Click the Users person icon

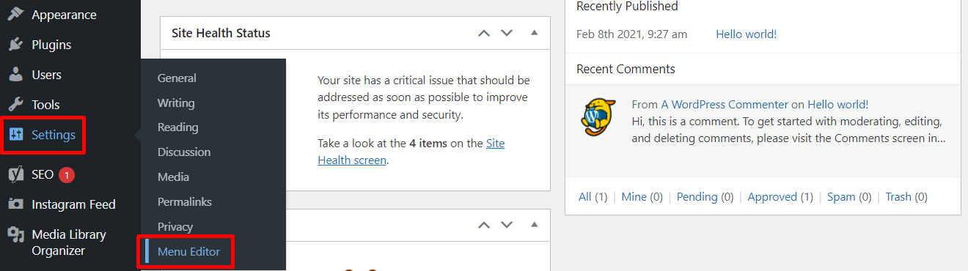(15, 75)
